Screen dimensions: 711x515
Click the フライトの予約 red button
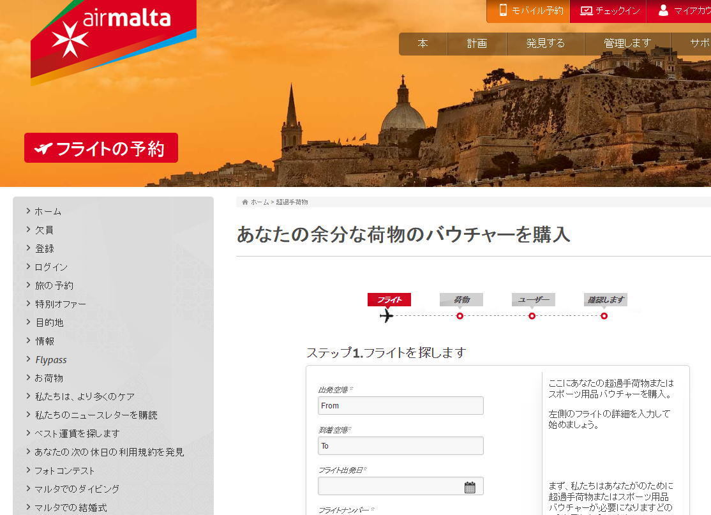click(x=101, y=148)
